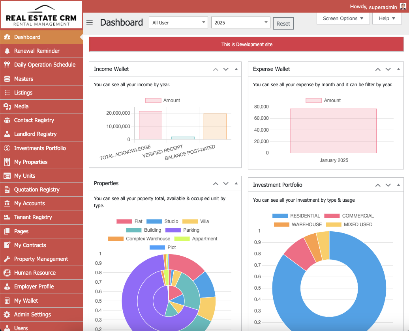Screen dimensions: 409x331
Task: Click the Property Management wrench icon
Action: (x=7, y=259)
